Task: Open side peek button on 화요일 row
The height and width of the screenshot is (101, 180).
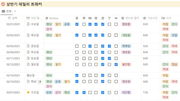Action: click(x=40, y=82)
